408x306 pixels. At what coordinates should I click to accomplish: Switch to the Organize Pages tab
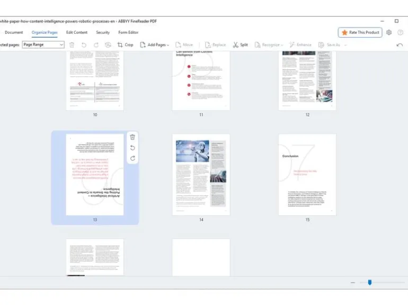point(45,32)
